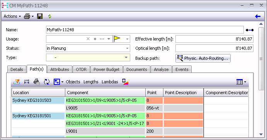Show the Events tab
The height and width of the screenshot is (140, 267).
pyautogui.click(x=182, y=69)
